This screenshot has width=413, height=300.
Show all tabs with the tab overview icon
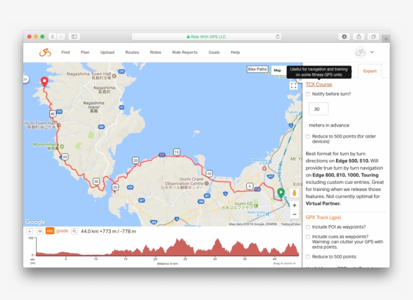pyautogui.click(x=373, y=37)
